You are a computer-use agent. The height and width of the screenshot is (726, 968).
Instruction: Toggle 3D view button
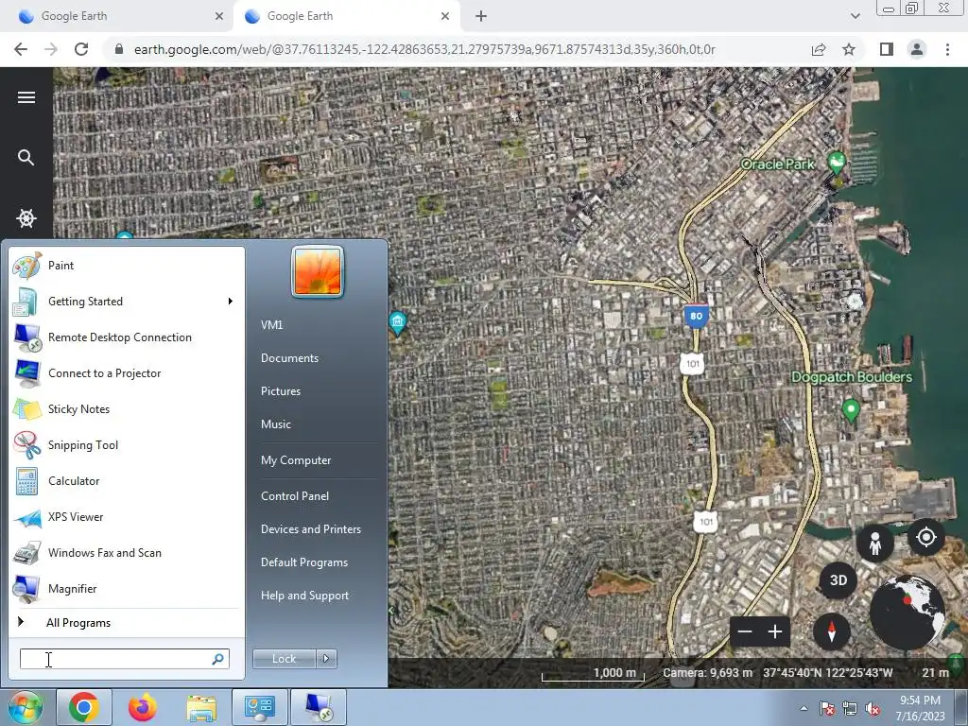[838, 580]
